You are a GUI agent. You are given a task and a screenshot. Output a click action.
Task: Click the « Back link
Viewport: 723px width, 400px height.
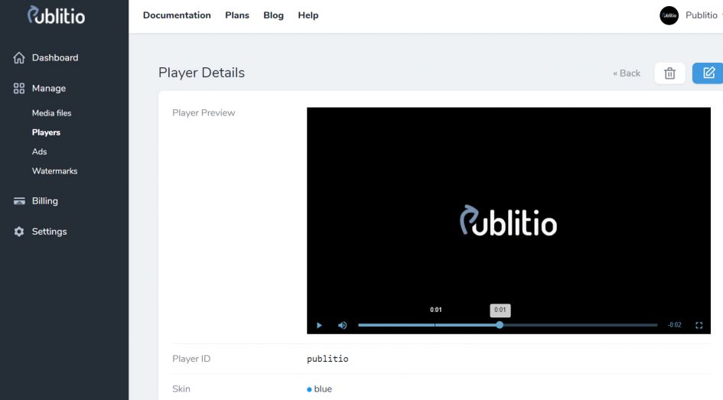(627, 73)
